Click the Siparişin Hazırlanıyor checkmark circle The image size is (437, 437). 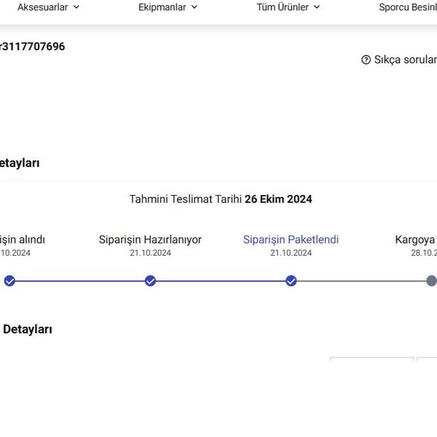point(150,281)
